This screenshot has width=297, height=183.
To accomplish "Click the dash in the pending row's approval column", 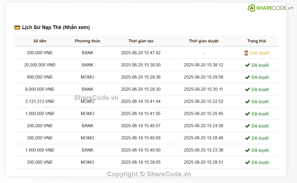I will [x=204, y=53].
